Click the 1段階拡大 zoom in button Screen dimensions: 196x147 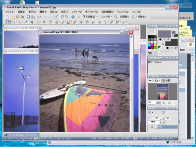pos(139,17)
